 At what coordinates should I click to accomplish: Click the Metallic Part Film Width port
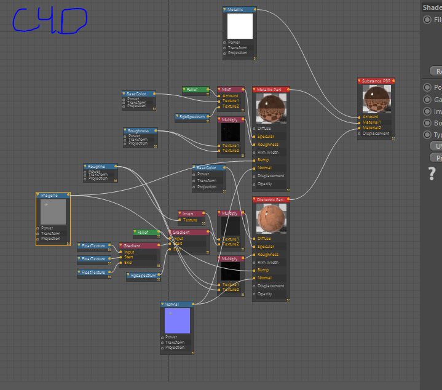coord(254,153)
